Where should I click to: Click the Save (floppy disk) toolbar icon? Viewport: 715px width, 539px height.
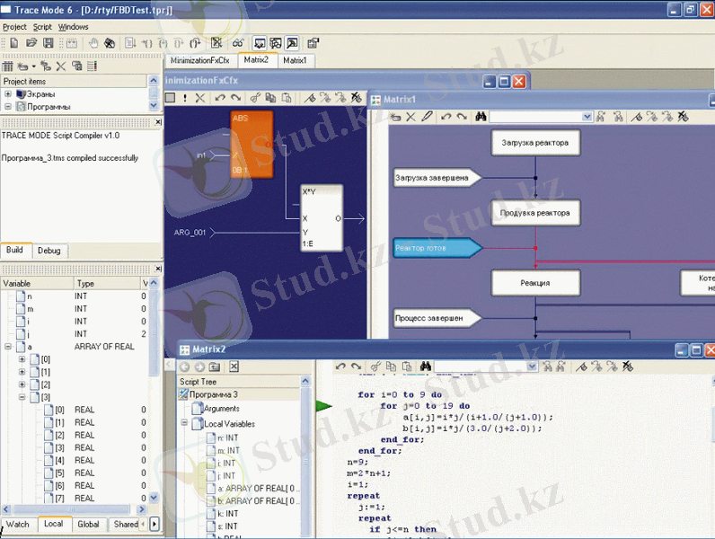[x=49, y=42]
